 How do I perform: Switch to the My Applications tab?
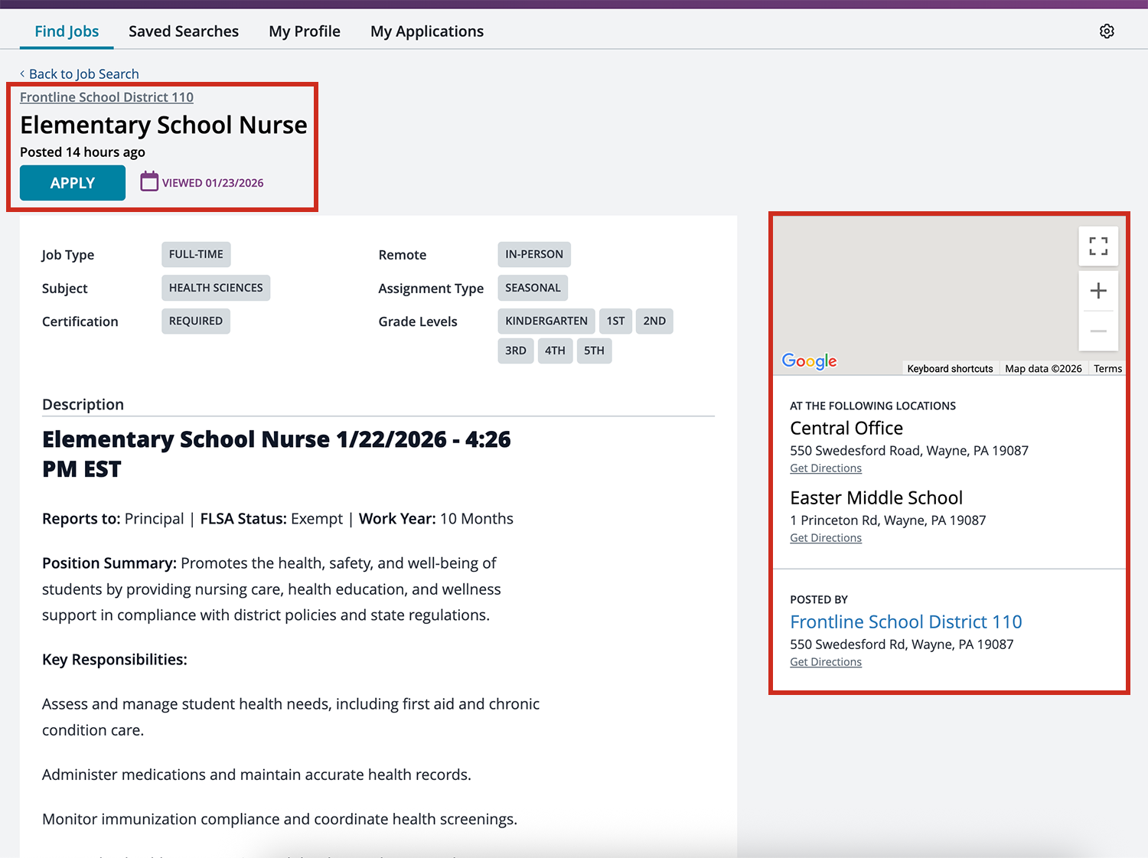(426, 31)
